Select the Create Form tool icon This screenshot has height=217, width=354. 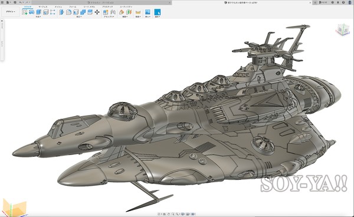[32, 12]
